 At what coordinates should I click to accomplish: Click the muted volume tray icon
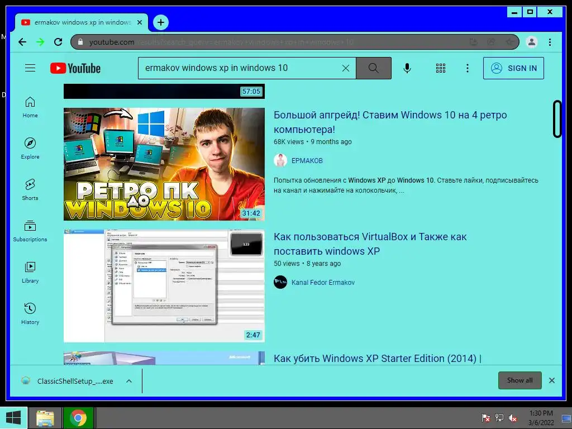tap(513, 418)
